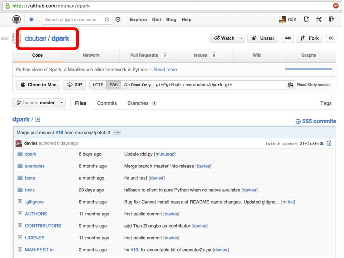
Task: Switch to the Code tab
Action: (37, 55)
